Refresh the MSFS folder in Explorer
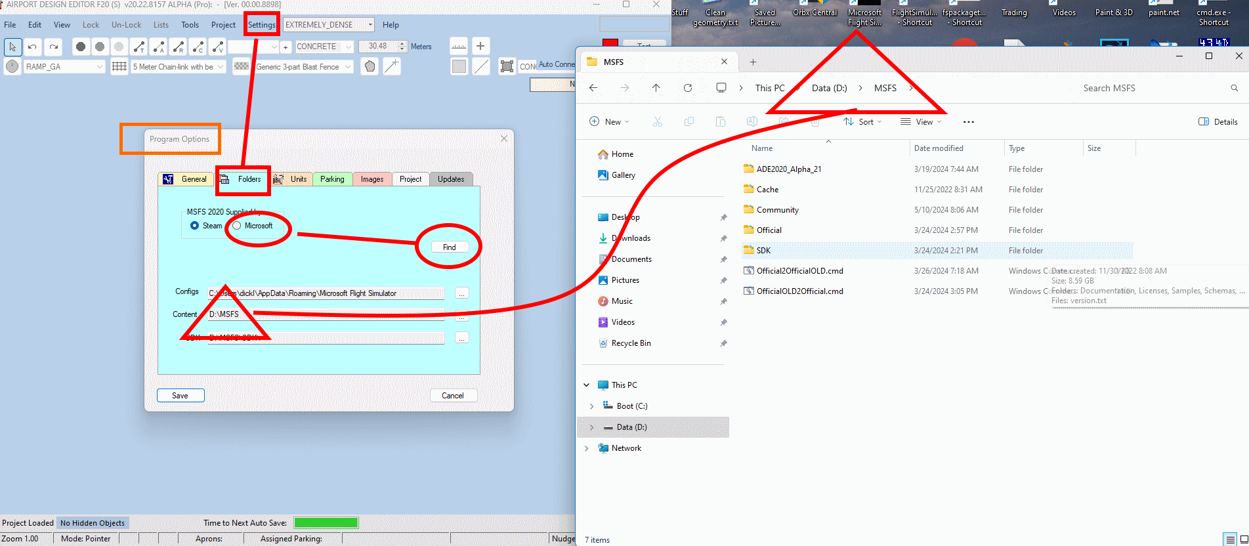Screen dimensions: 1249x546 click(x=688, y=88)
